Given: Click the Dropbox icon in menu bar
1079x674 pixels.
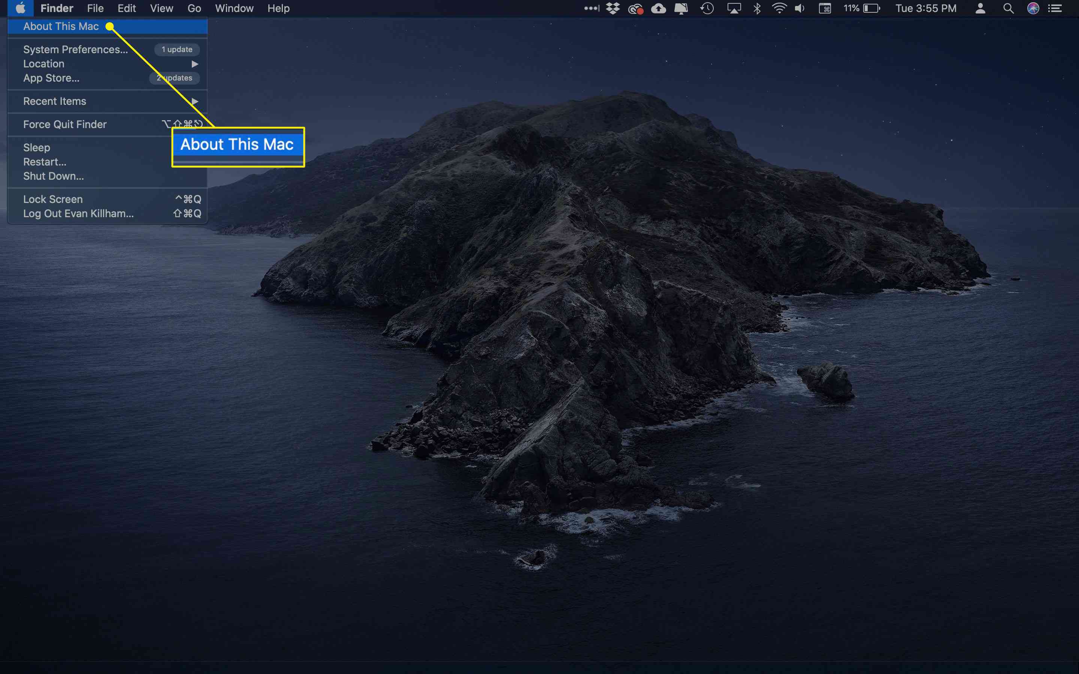Looking at the screenshot, I should pyautogui.click(x=613, y=9).
